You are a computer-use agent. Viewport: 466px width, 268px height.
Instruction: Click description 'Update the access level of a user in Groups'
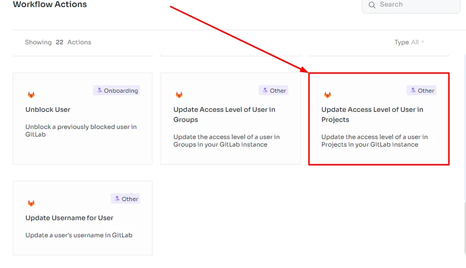pos(226,141)
